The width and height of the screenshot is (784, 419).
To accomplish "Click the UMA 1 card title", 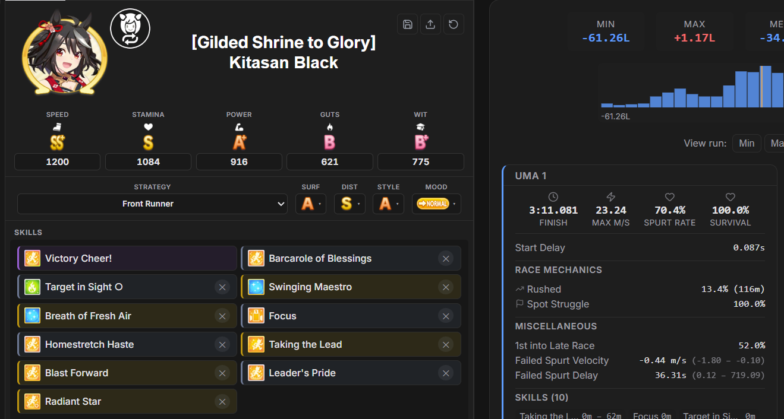I will pos(531,176).
